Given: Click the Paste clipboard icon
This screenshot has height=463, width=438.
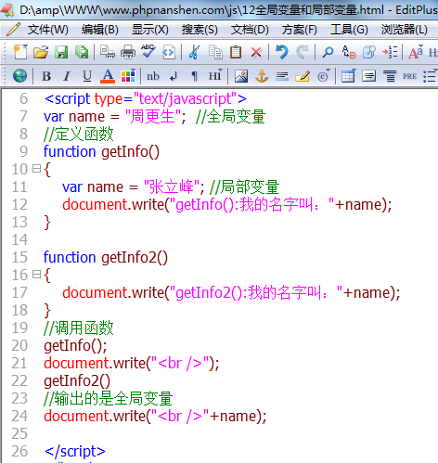Looking at the screenshot, I should pyautogui.click(x=236, y=52).
